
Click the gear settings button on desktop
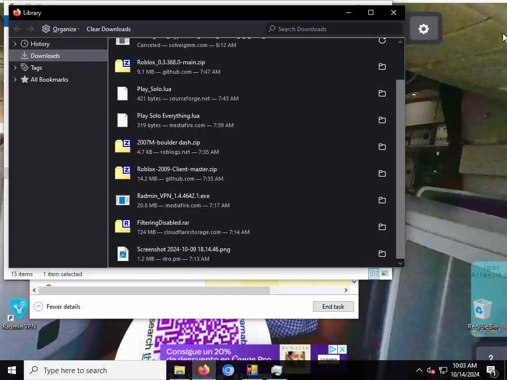coord(423,29)
